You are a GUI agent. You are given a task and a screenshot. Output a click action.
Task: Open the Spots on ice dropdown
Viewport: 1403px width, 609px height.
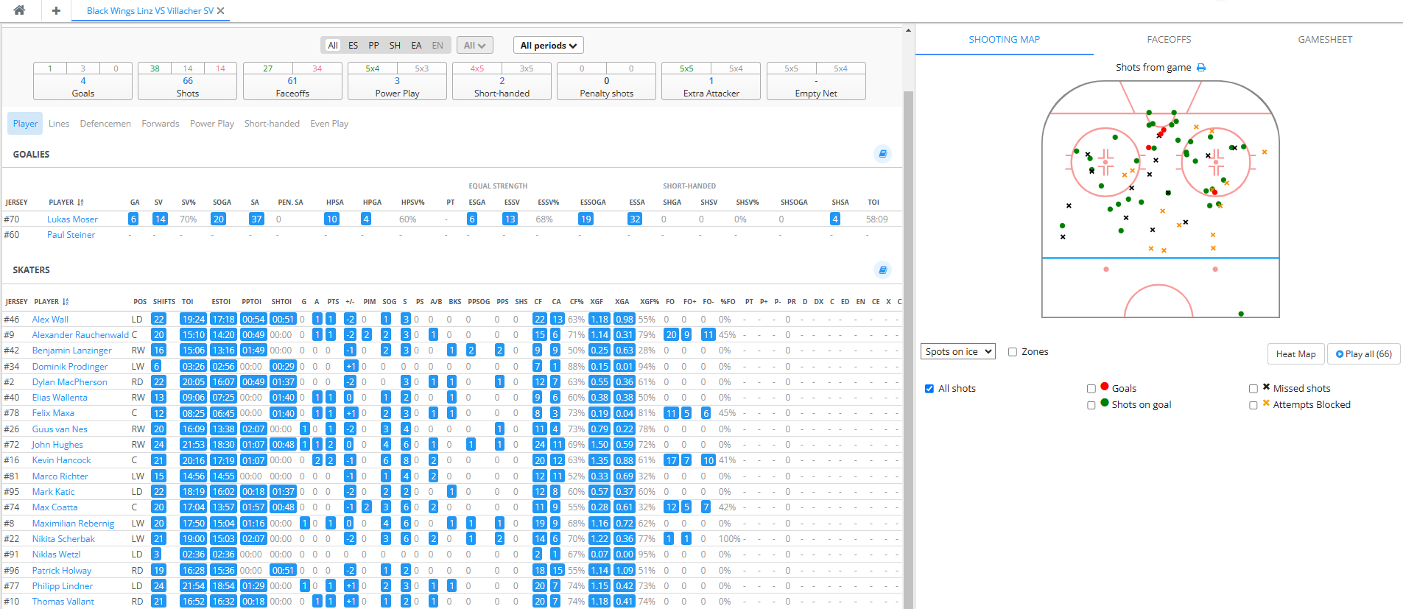coord(958,352)
